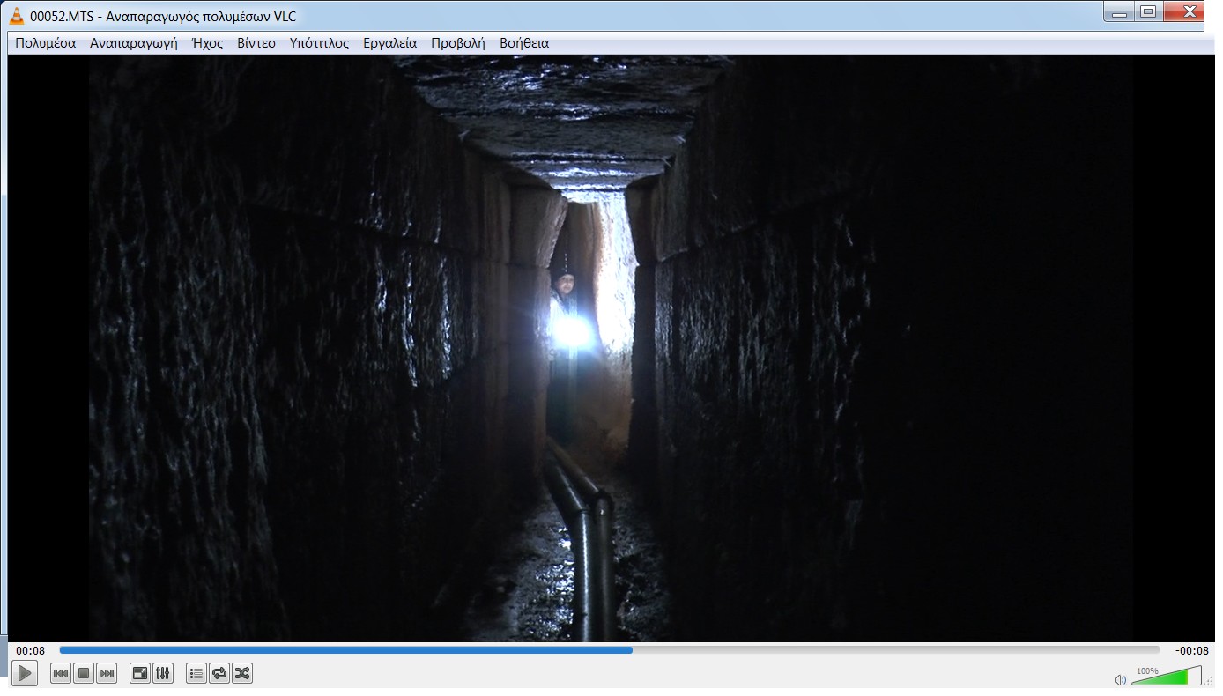This screenshot has height=696, width=1223.
Task: Open the playlist view
Action: pyautogui.click(x=196, y=674)
